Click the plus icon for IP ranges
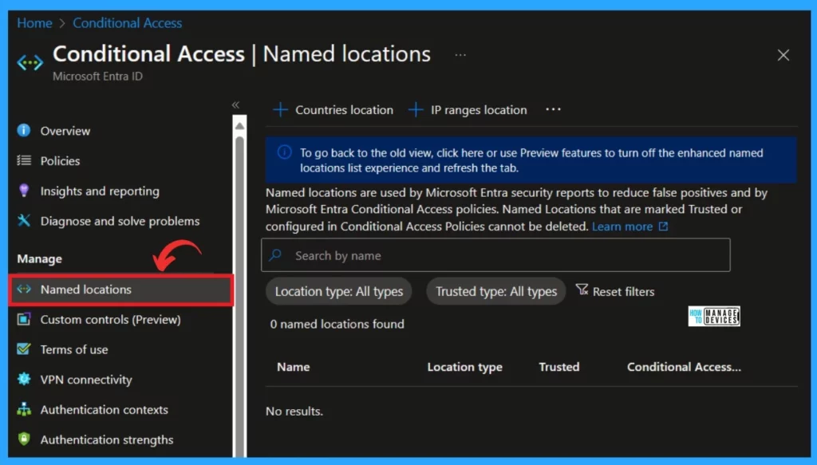Image resolution: width=817 pixels, height=465 pixels. (x=416, y=110)
